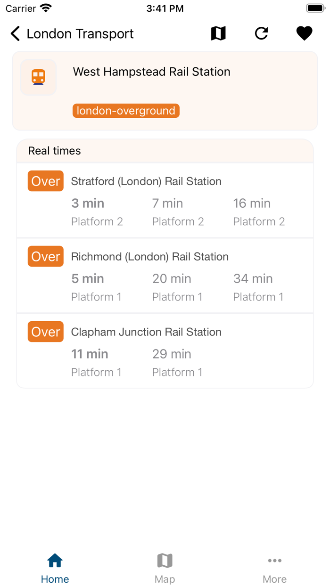Favorite West Hampstead Rail Station
Viewport: 330px width, 586px height.
[304, 33]
